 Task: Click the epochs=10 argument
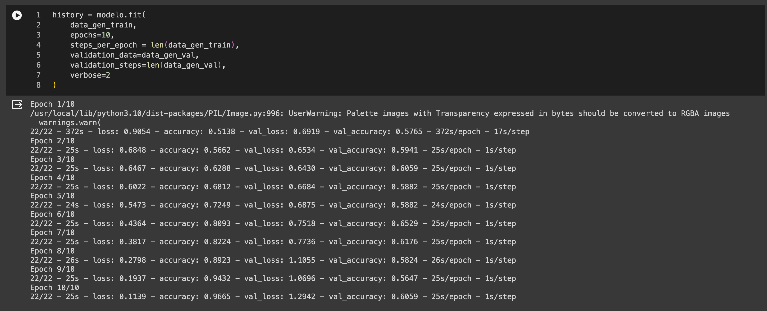tap(92, 35)
